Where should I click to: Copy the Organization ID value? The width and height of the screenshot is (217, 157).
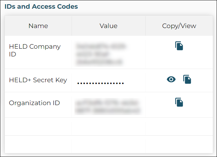pos(179,102)
